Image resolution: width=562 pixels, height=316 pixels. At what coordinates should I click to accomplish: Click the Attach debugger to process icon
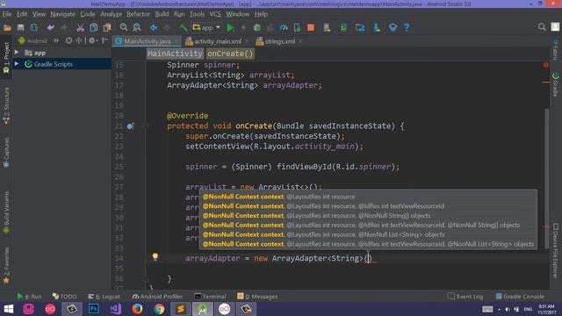(x=297, y=27)
